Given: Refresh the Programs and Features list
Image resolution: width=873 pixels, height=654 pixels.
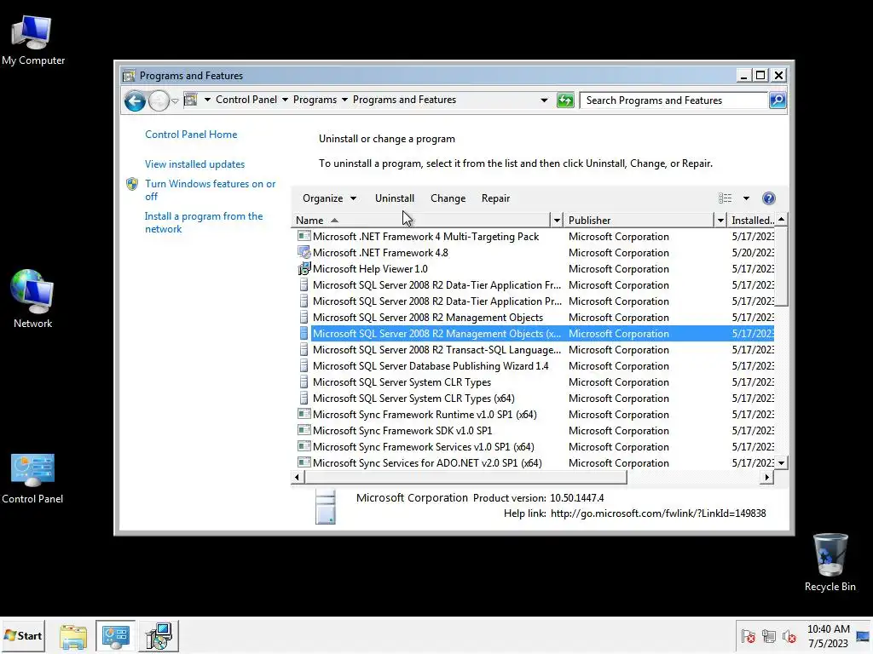Looking at the screenshot, I should click(x=565, y=100).
